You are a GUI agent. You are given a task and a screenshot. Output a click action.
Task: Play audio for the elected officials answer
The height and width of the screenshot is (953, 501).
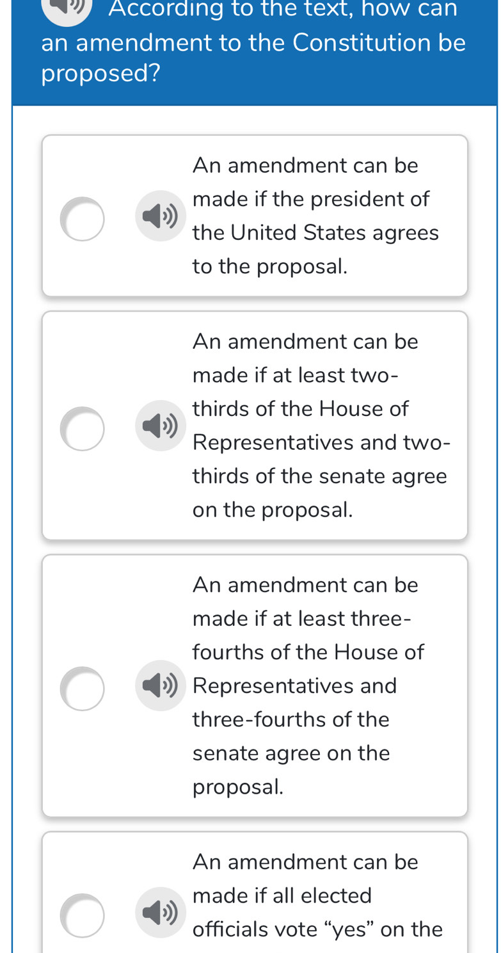(161, 912)
